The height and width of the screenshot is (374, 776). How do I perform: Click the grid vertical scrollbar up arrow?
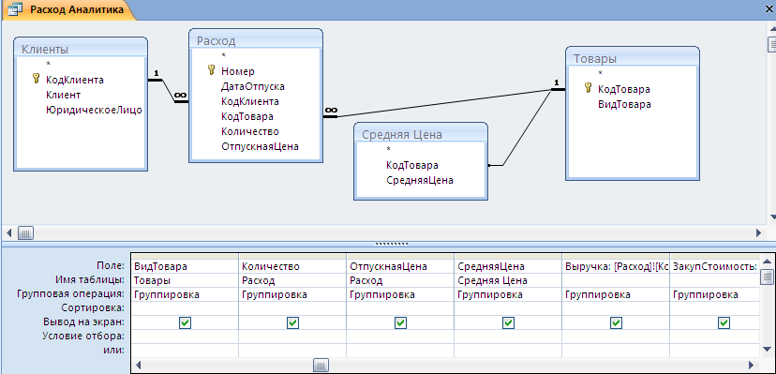pos(767,261)
